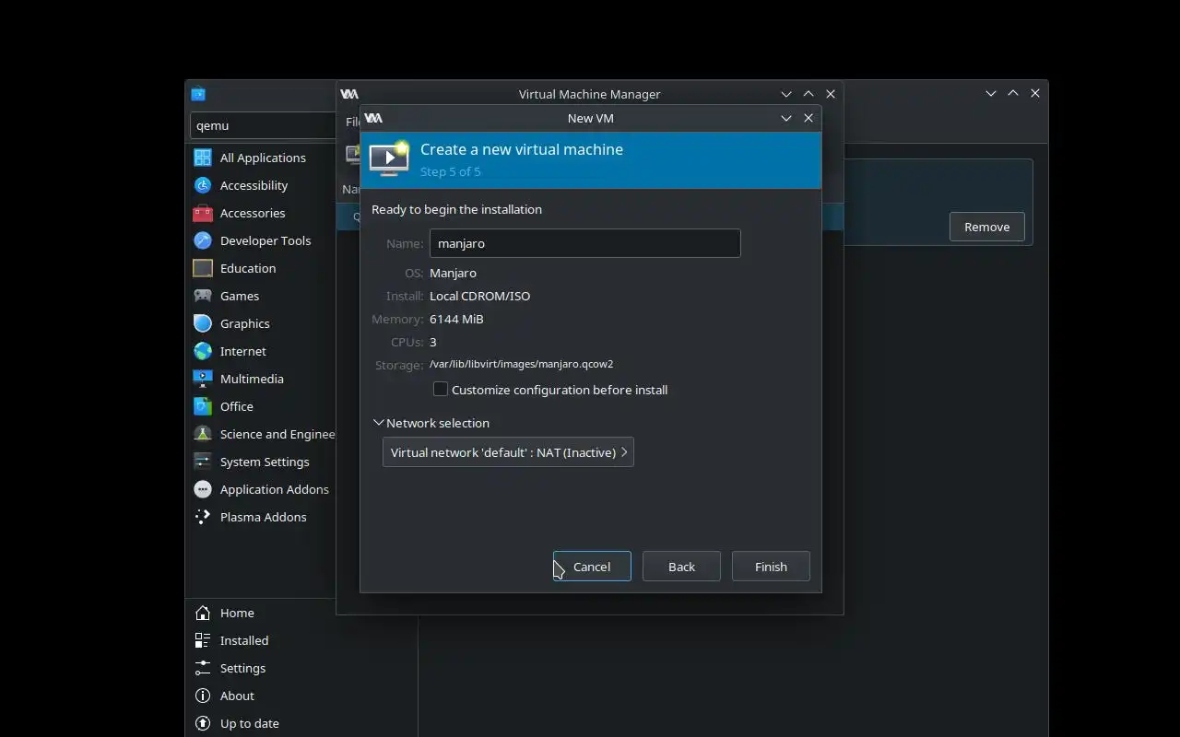Click the new virtual machine wizard monitor icon
This screenshot has height=737, width=1180.
[389, 158]
